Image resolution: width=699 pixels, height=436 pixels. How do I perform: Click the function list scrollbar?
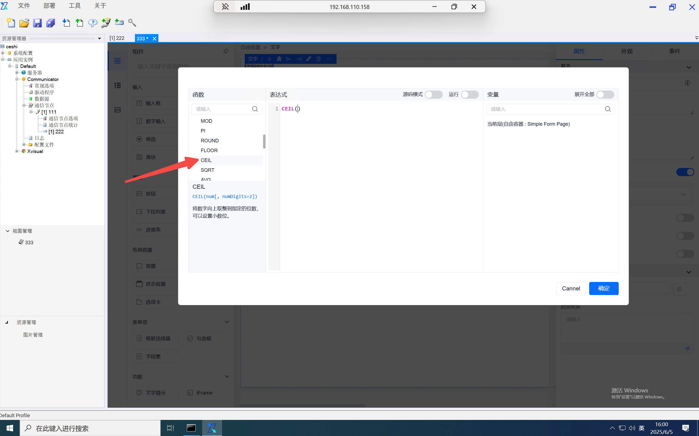click(264, 141)
